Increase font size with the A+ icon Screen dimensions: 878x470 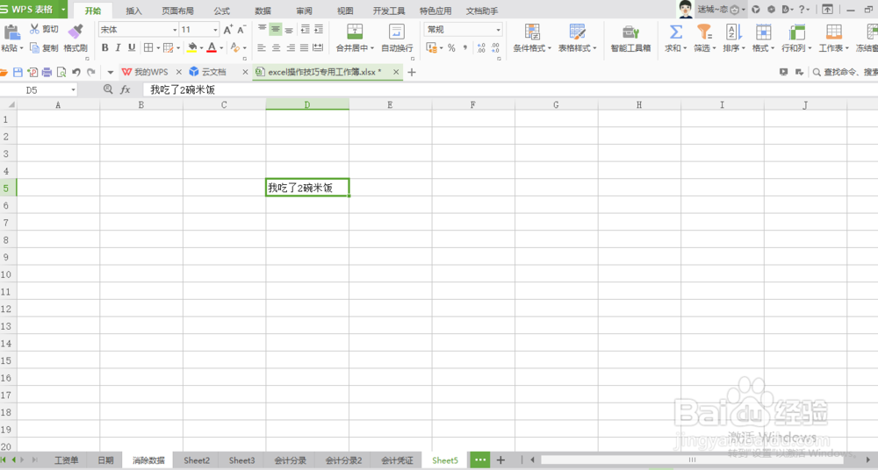click(x=228, y=30)
